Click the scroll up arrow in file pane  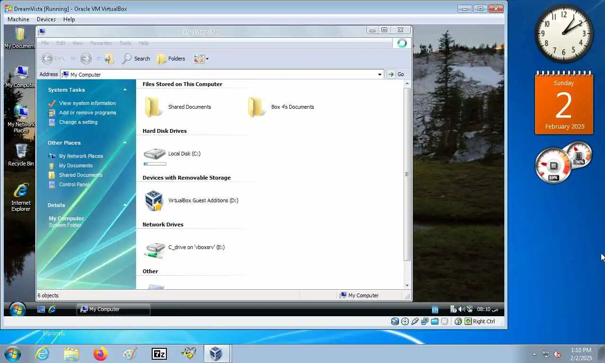[x=407, y=84]
